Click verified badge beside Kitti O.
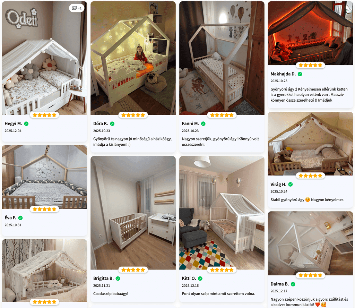355x308 pixels. (200, 279)
